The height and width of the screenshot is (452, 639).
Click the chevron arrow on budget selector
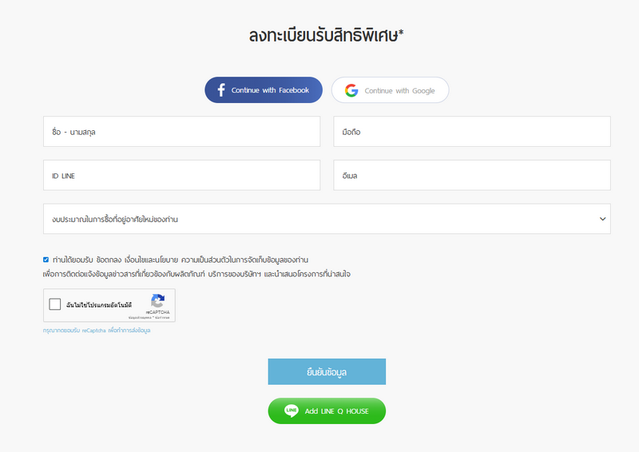coord(602,218)
